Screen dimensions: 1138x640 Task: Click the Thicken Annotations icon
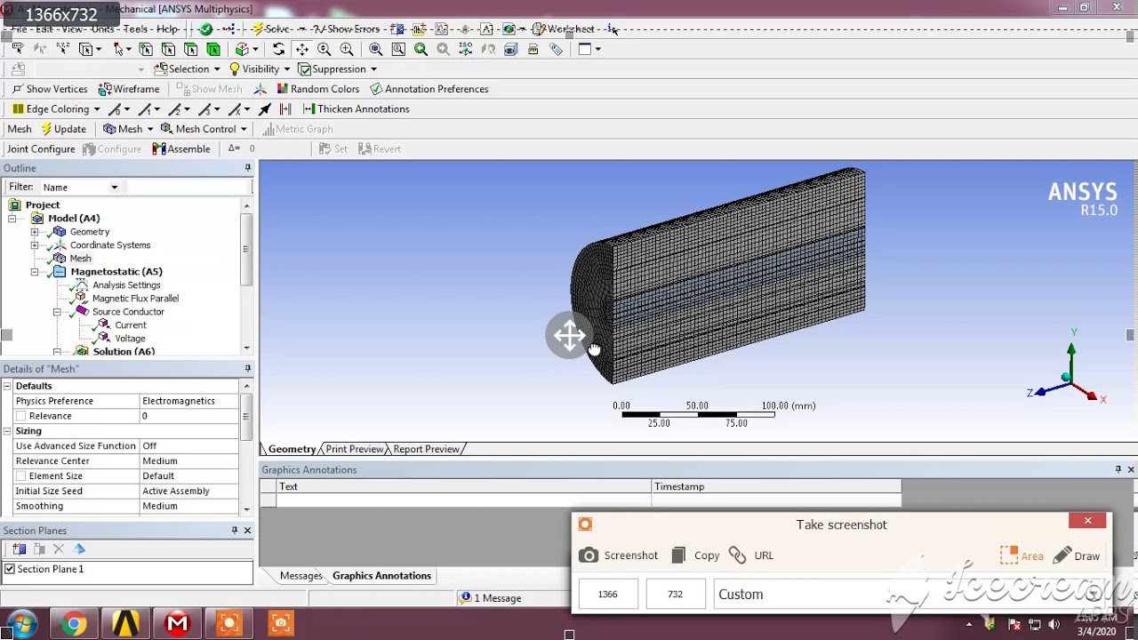[309, 109]
